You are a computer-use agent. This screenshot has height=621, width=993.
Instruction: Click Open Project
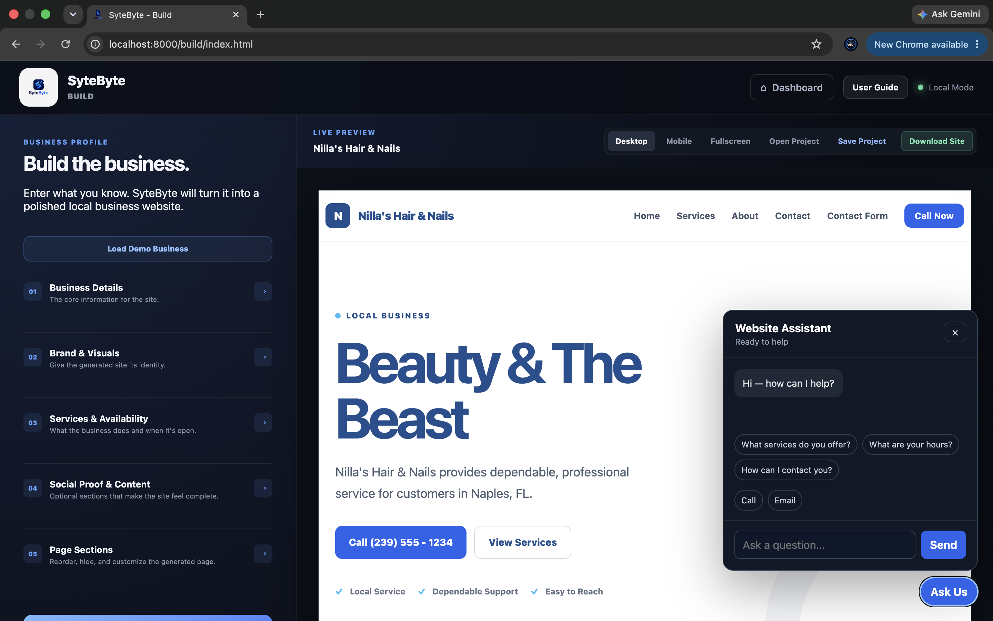[x=794, y=141]
